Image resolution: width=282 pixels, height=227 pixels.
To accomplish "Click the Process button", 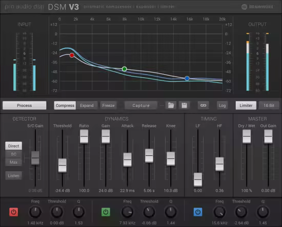I will point(24,105).
